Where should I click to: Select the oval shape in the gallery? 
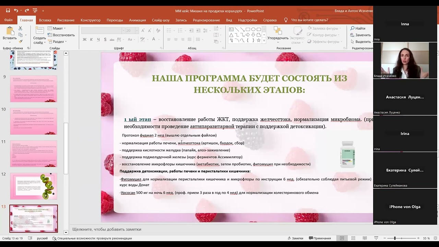pos(253,30)
